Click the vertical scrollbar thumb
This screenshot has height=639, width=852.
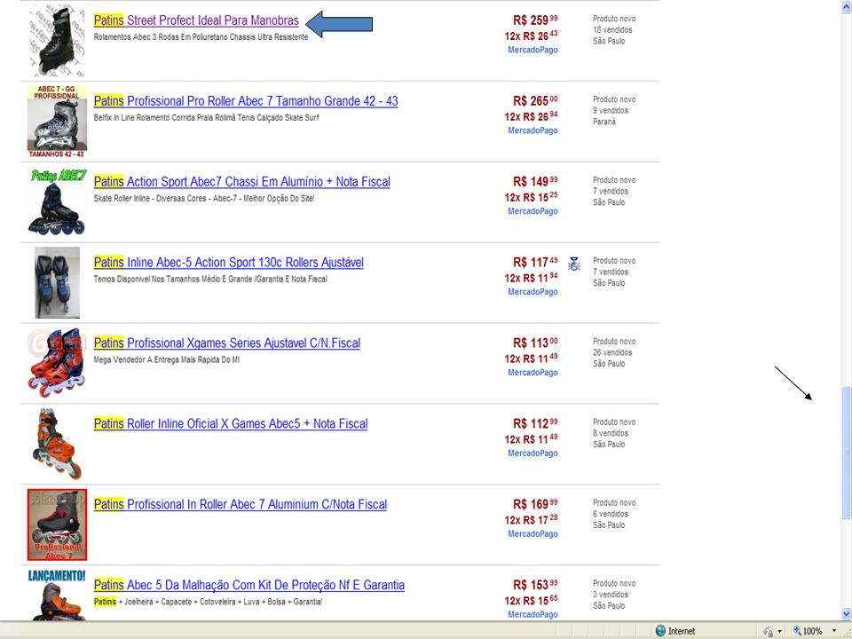click(846, 453)
